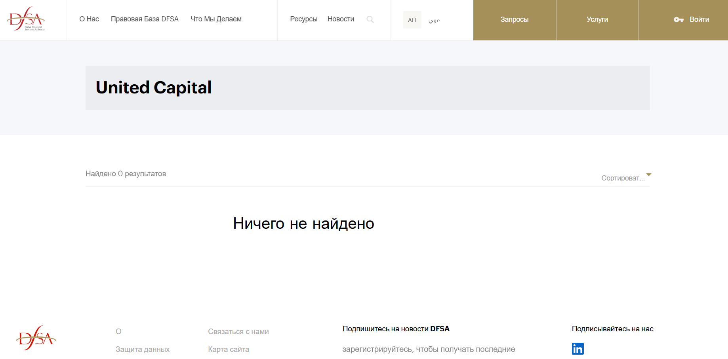Switch to Arabic language عربي
This screenshot has width=728, height=359.
coord(434,20)
